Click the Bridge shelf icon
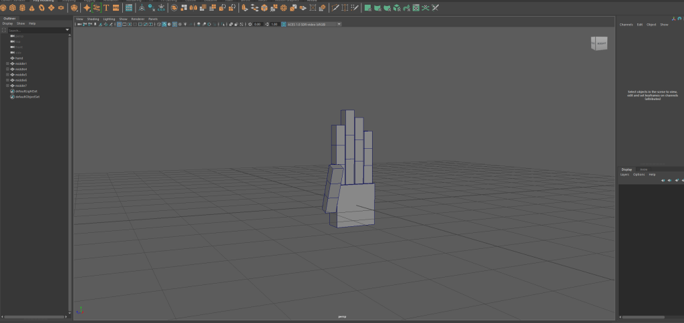684x323 pixels. click(254, 8)
